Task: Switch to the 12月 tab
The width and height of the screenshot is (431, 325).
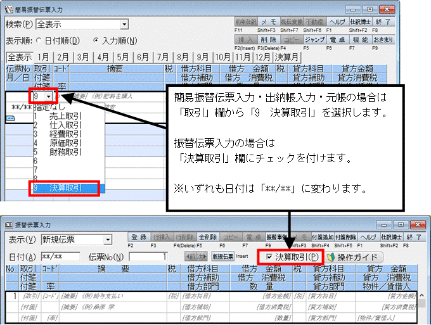Action: point(263,57)
